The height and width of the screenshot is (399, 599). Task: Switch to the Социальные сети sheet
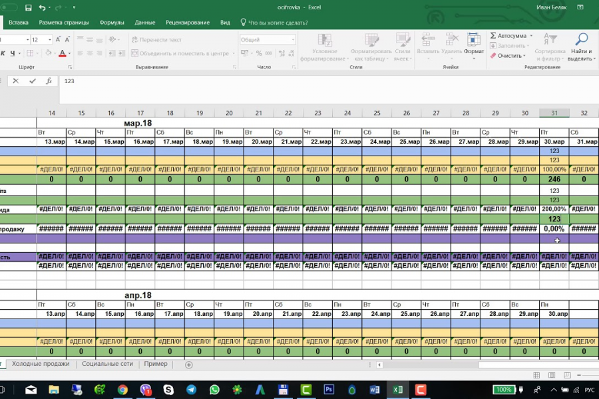(x=107, y=364)
